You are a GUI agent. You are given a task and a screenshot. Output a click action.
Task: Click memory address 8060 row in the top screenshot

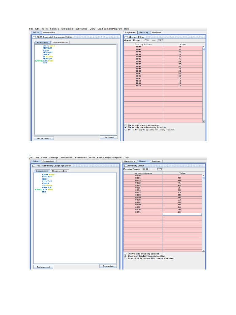point(138,86)
